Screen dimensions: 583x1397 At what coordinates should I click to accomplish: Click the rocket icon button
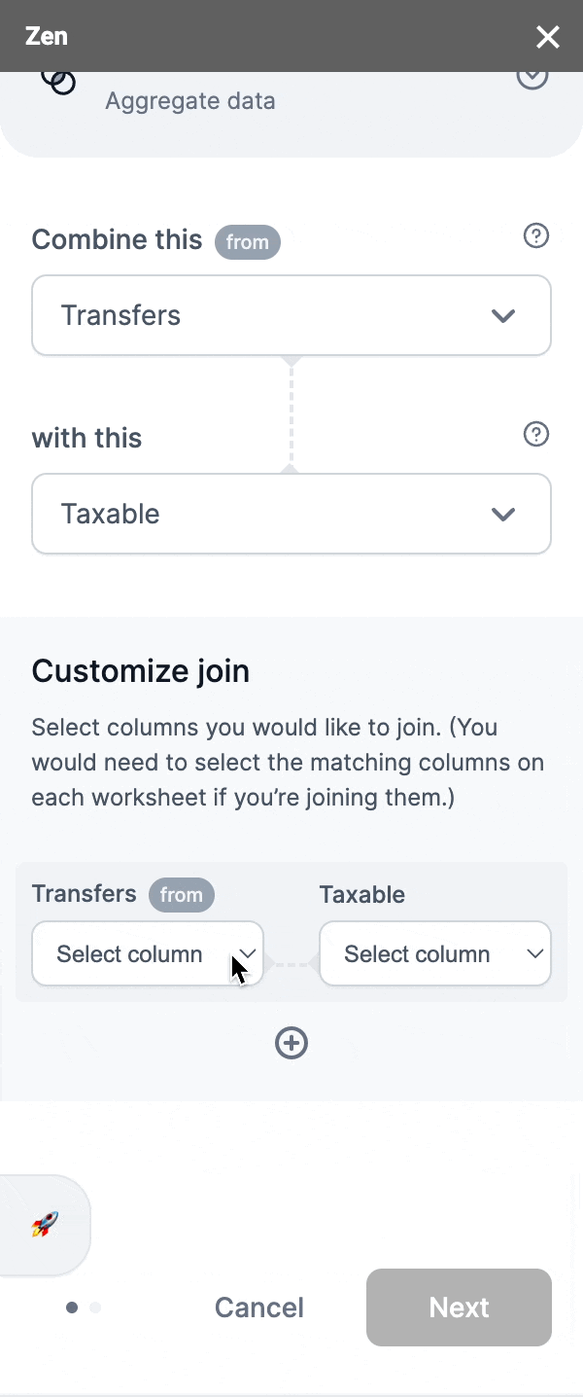(x=45, y=1225)
